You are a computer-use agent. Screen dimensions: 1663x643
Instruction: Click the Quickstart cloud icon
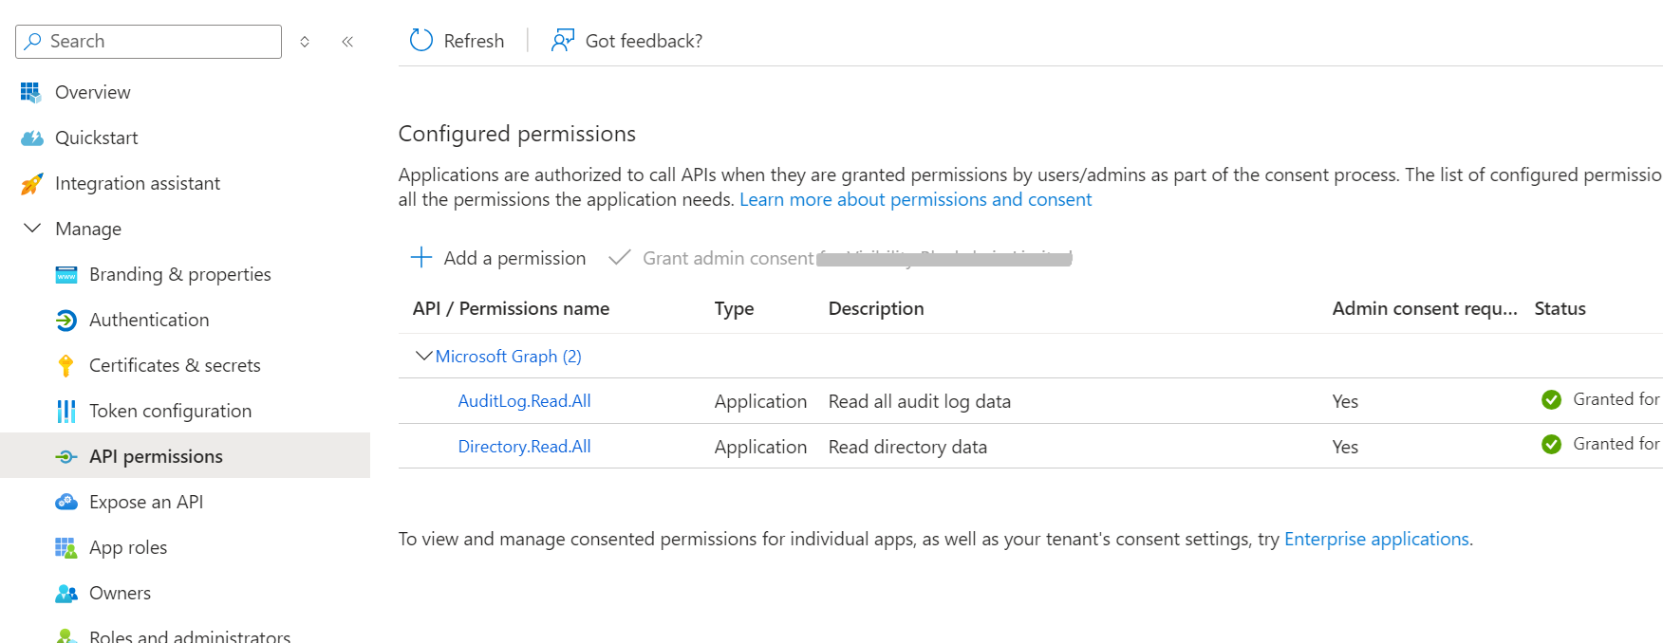(x=32, y=138)
